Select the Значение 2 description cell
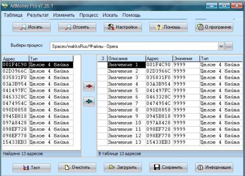Image resolution: width=245 pixels, height=176 pixels. [127, 71]
